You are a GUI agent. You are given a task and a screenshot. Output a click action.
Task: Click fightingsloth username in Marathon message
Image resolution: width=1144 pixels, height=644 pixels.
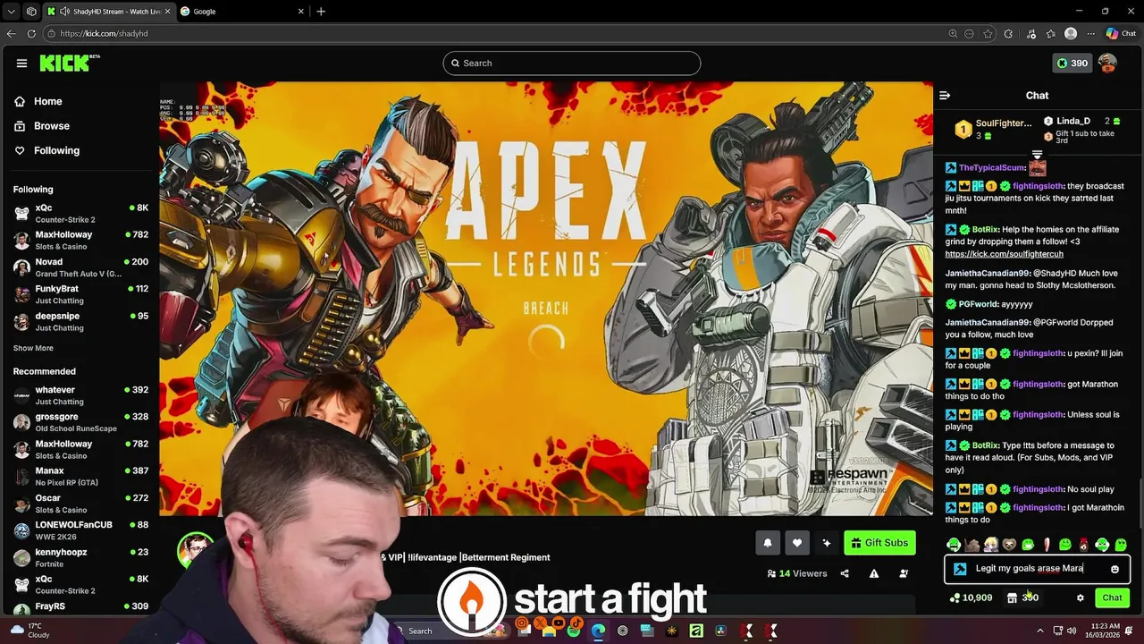point(1038,384)
